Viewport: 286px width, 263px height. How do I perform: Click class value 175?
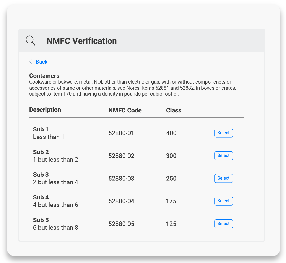[x=171, y=201]
